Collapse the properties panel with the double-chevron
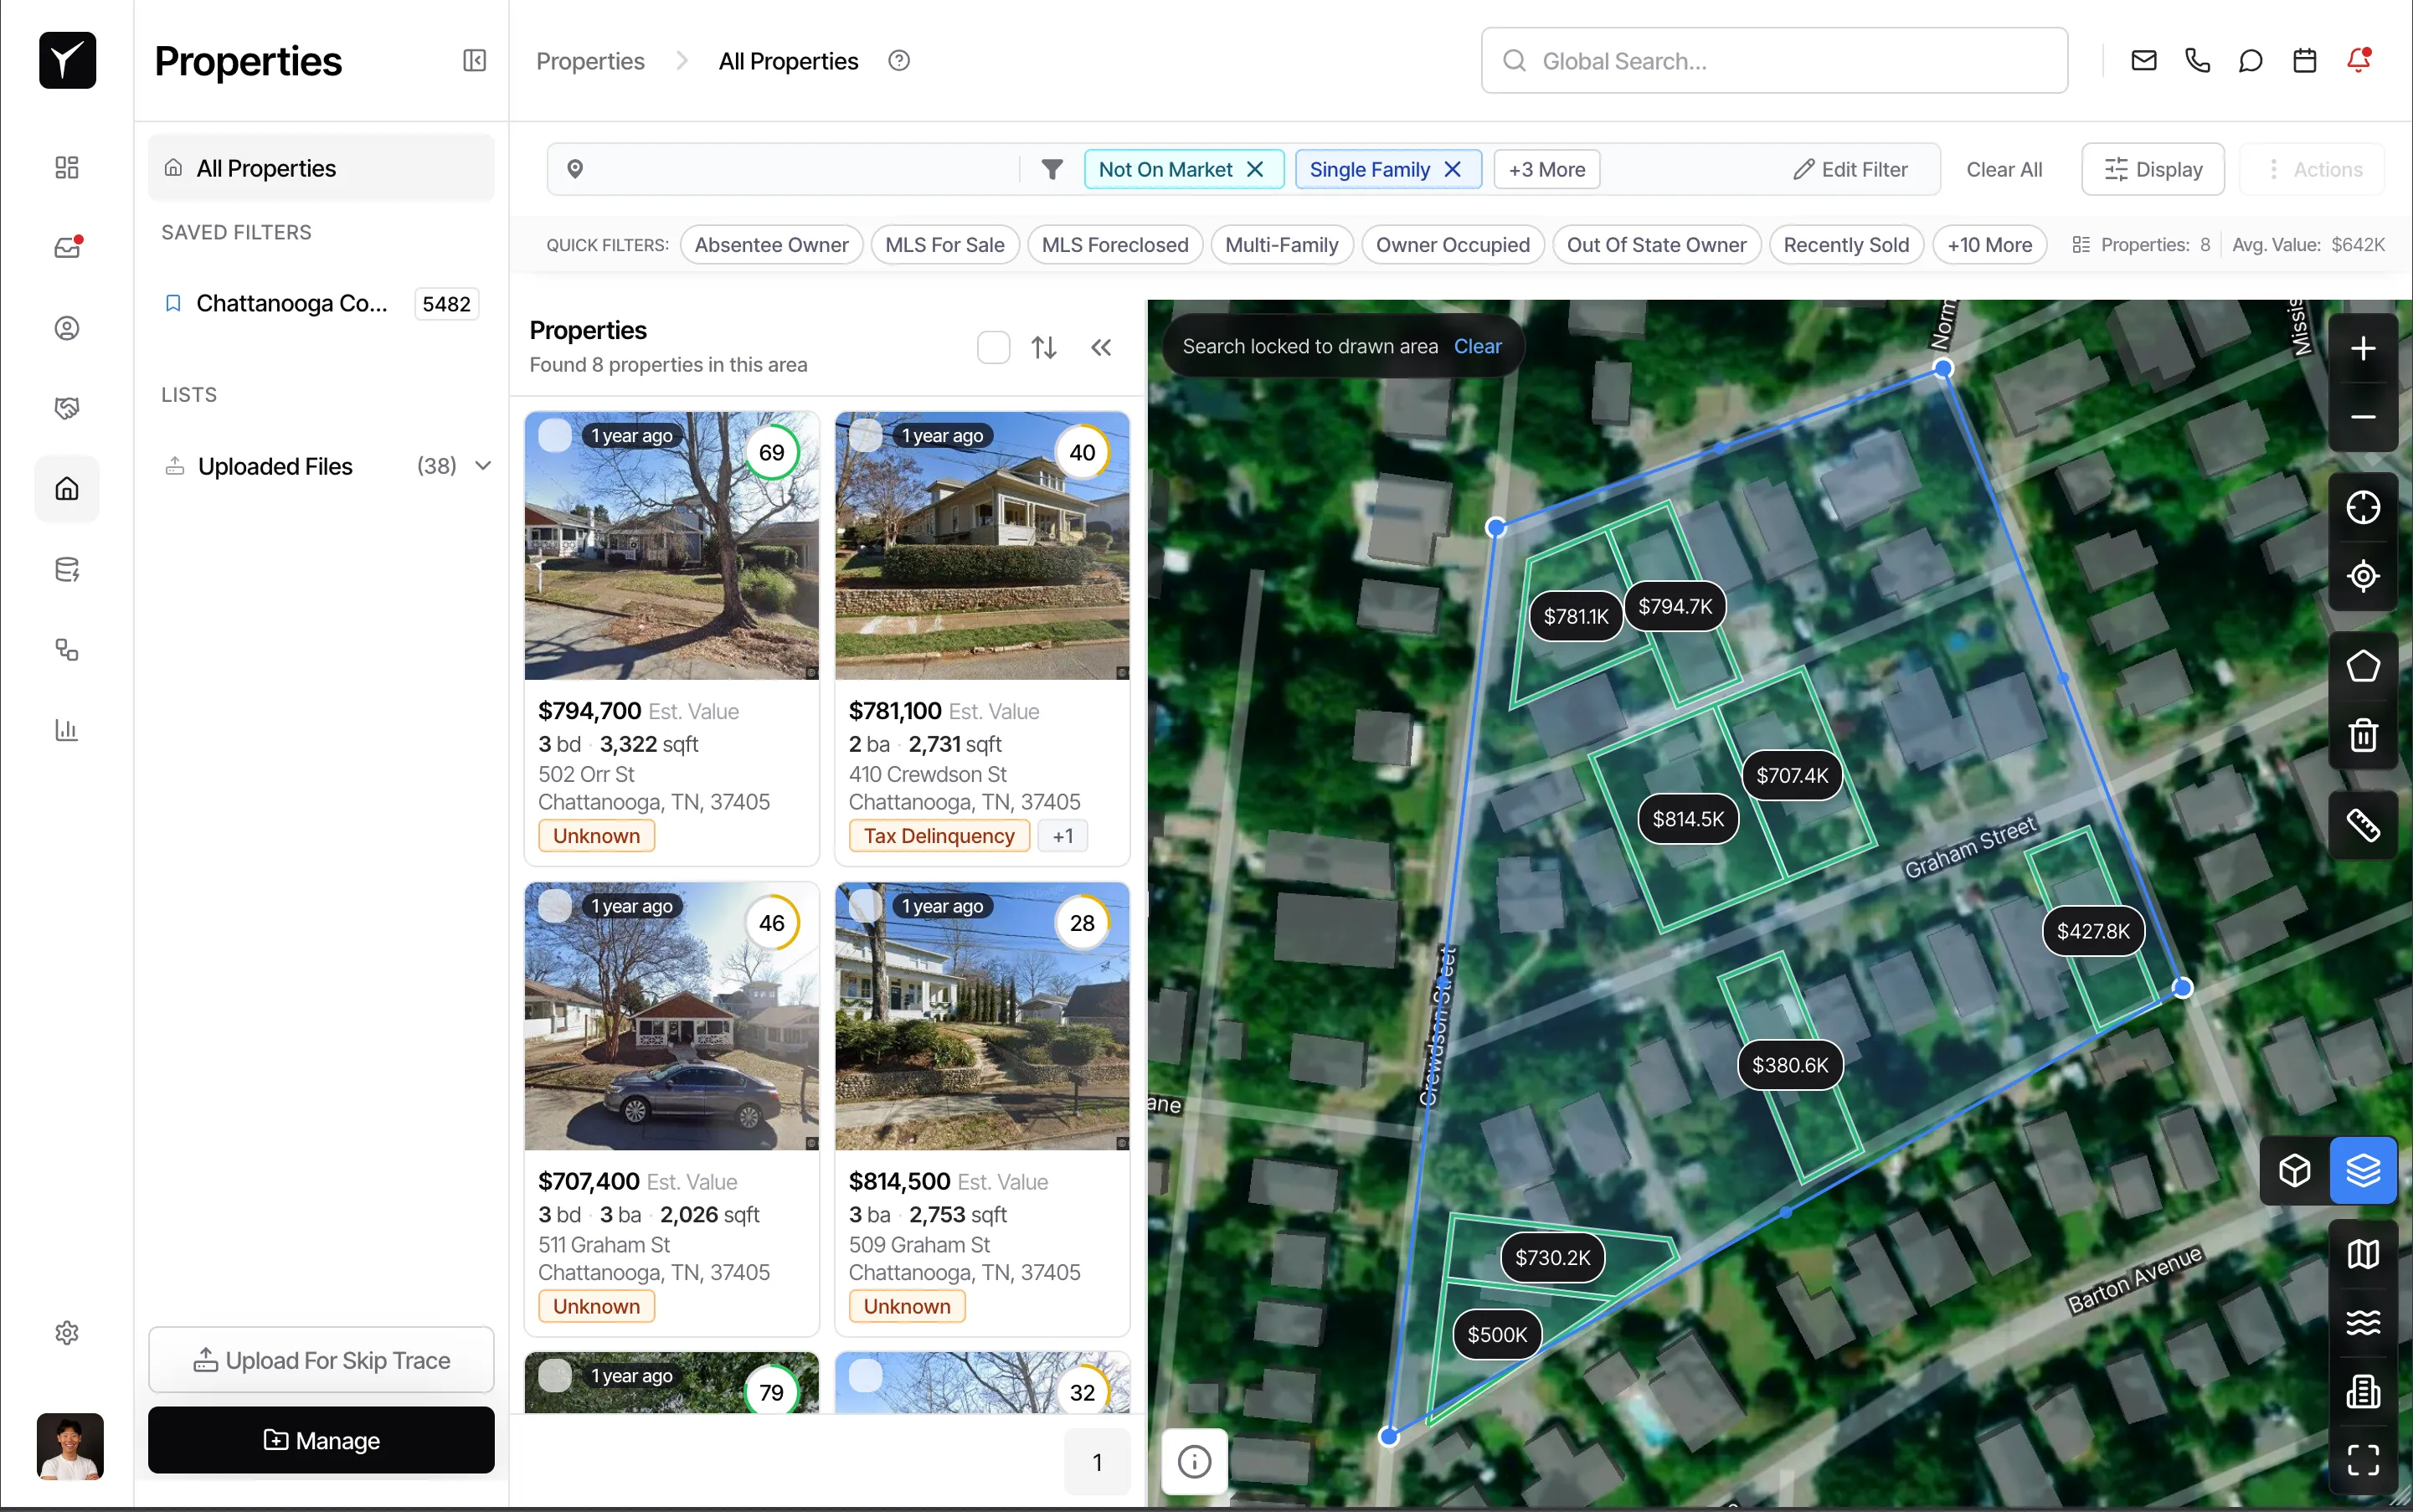The width and height of the screenshot is (2413, 1512). point(1101,346)
